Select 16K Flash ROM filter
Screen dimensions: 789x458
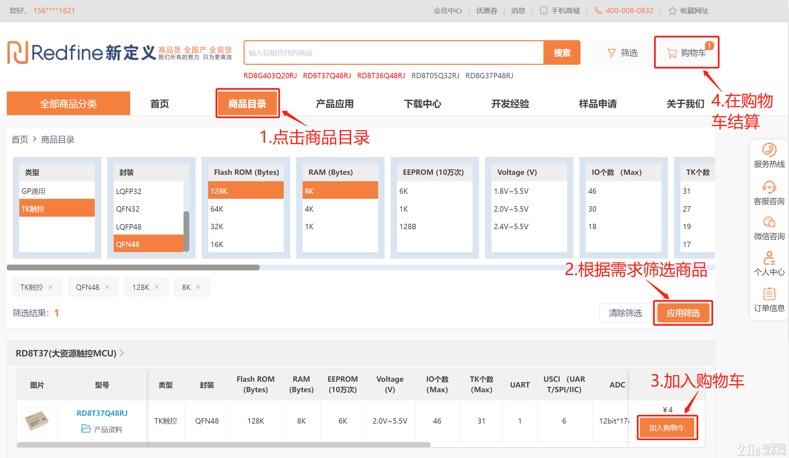pos(246,244)
